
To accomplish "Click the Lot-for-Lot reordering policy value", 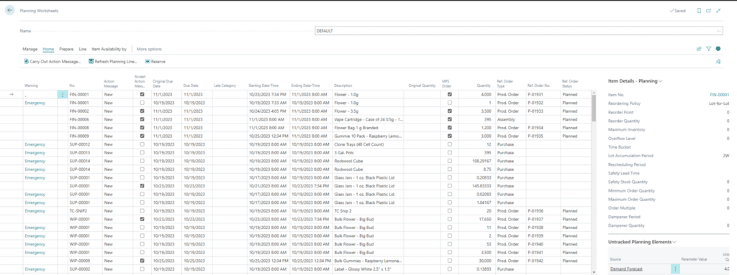I will click(720, 103).
